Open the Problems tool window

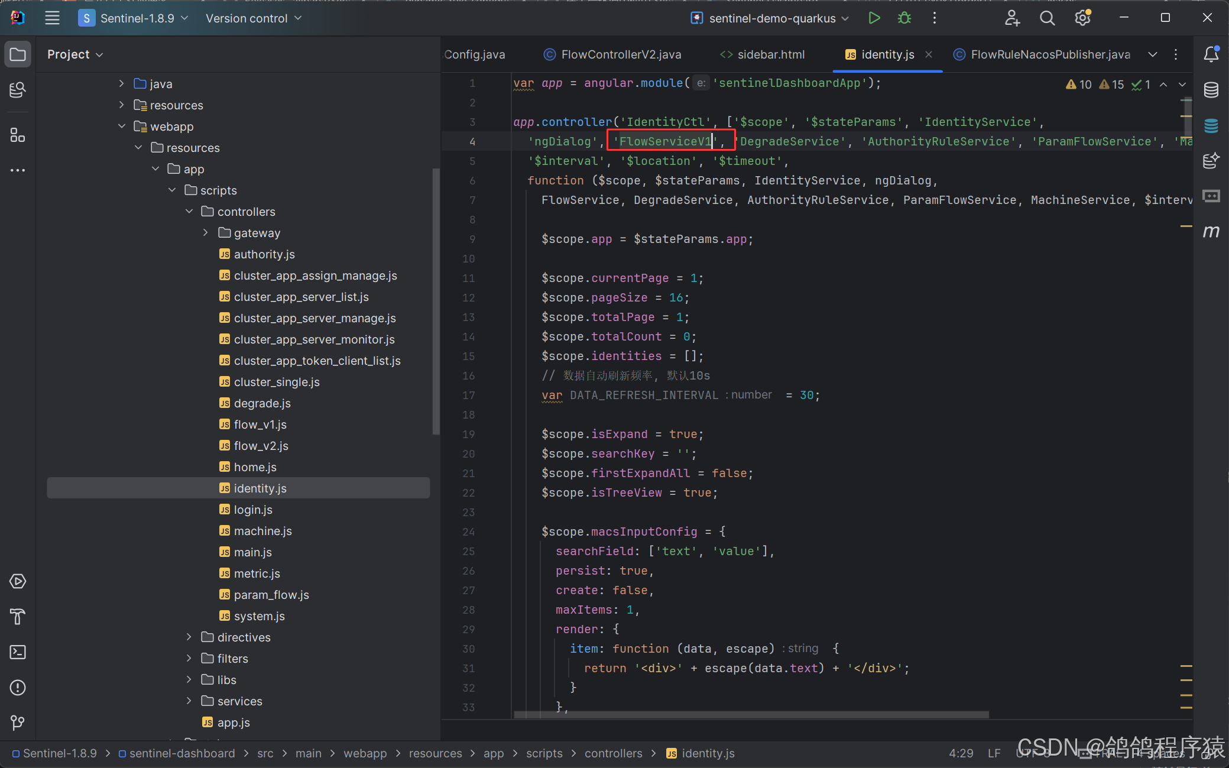18,688
